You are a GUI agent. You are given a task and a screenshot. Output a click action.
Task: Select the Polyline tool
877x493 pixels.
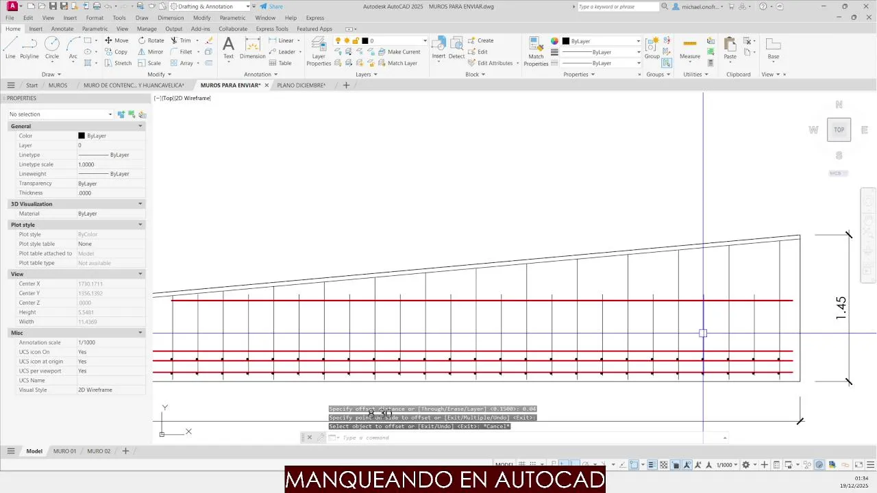point(29,48)
